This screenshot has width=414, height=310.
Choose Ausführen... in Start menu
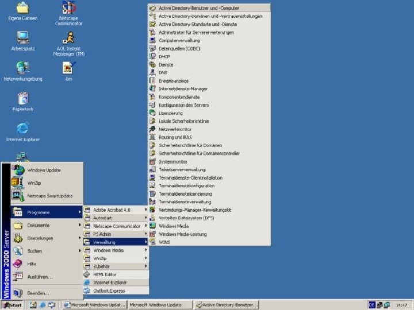[47, 277]
